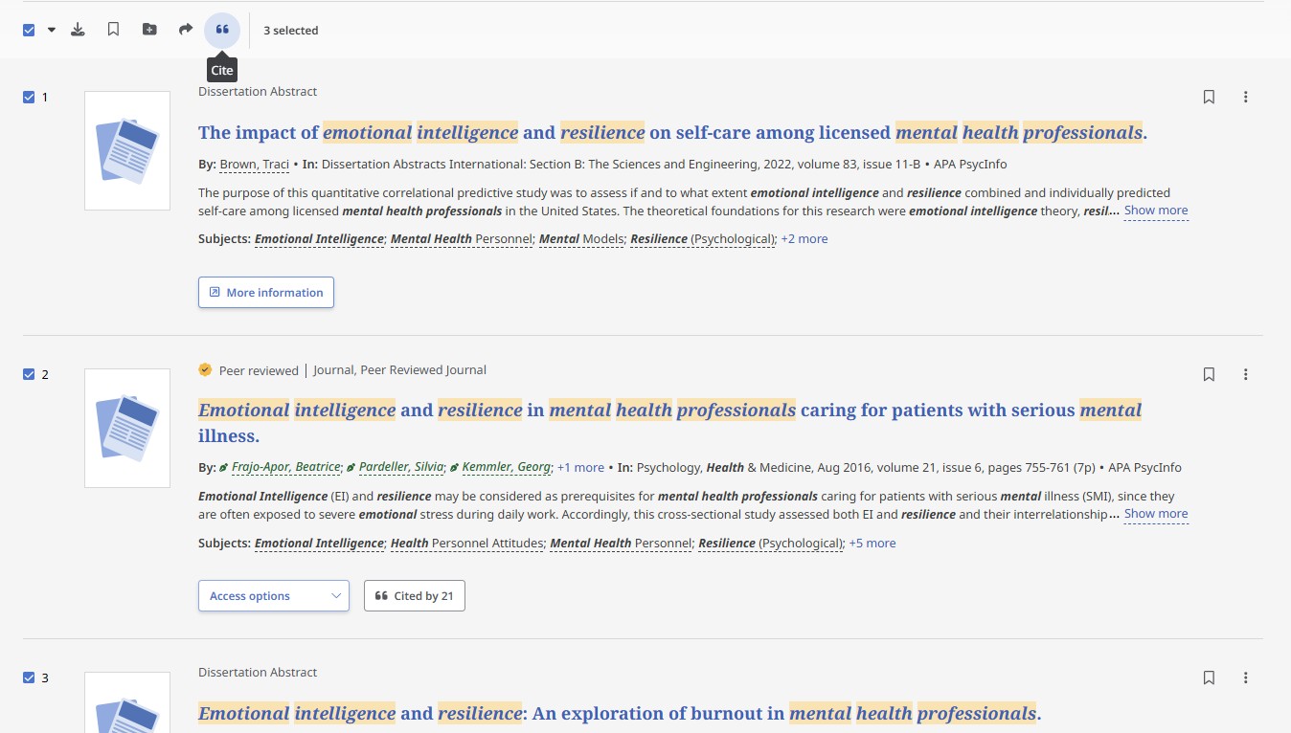
Task: Expand '+5 more' subjects for result 2
Action: tap(872, 543)
